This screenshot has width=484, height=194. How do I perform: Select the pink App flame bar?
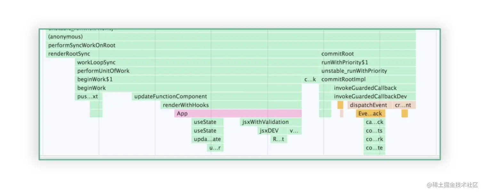(x=238, y=113)
